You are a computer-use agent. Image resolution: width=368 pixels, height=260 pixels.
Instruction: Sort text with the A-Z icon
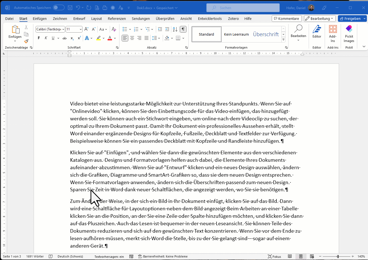point(175,29)
